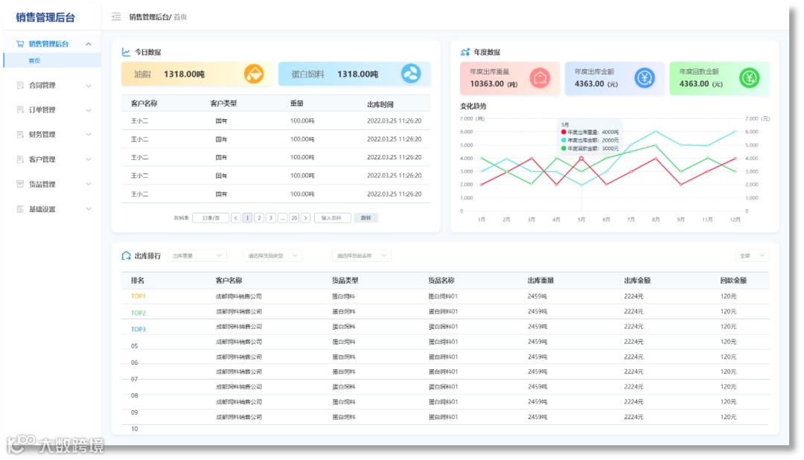Screen dimensions: 804x460
Task: Click the 回款金额 column header
Action: click(x=733, y=281)
